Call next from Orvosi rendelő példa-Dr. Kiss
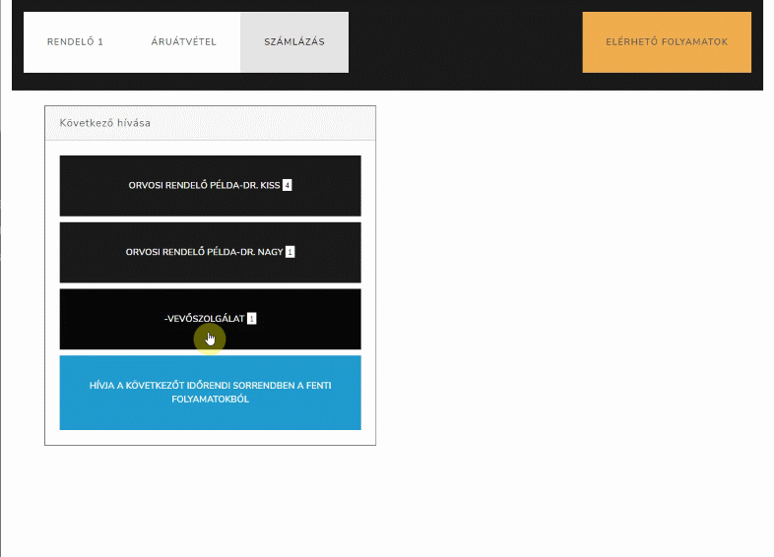Screen dimensions: 774x557 (x=210, y=185)
